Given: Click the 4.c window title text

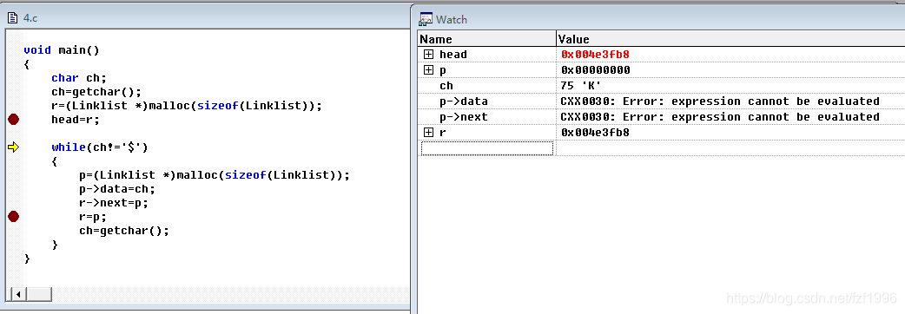Looking at the screenshot, I should 30,18.
